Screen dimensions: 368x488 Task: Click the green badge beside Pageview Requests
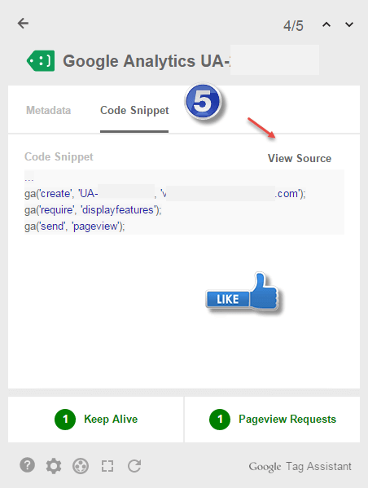click(x=220, y=420)
